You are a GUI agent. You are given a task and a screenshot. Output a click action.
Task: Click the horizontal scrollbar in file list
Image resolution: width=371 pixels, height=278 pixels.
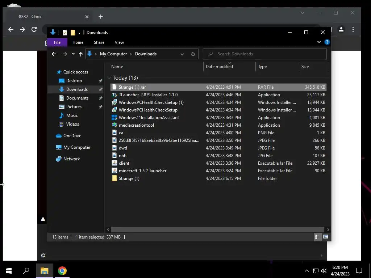click(217, 229)
